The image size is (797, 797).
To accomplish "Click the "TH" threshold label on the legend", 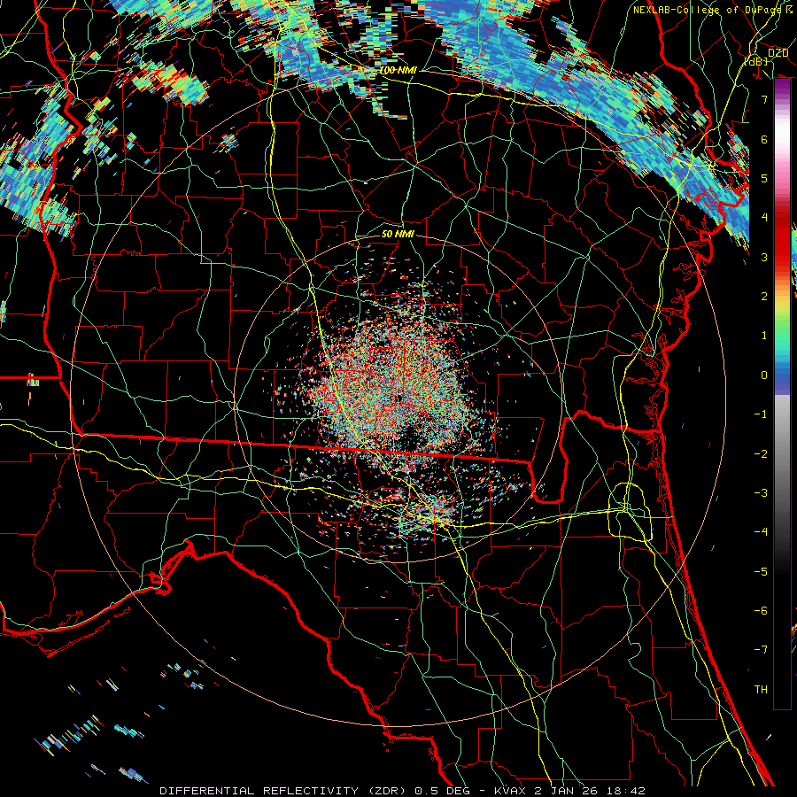I will 761,690.
